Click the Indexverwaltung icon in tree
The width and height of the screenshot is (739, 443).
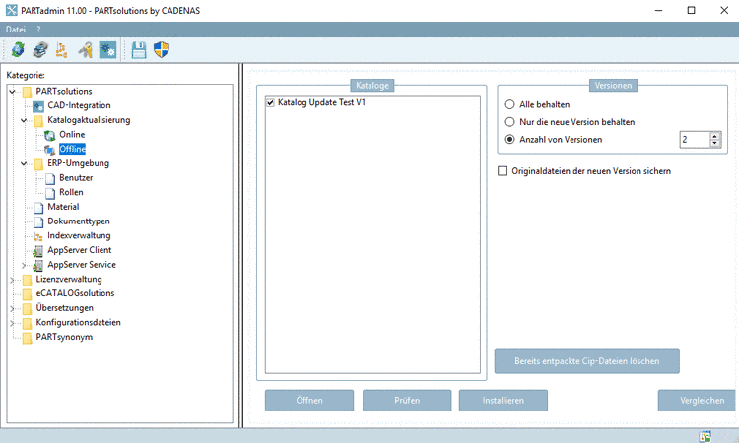pos(38,236)
